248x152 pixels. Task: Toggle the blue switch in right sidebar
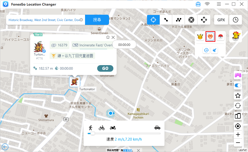(238, 85)
